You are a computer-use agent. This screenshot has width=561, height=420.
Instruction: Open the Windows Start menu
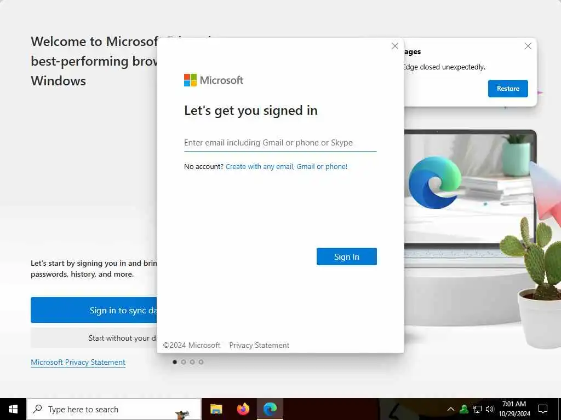point(13,409)
